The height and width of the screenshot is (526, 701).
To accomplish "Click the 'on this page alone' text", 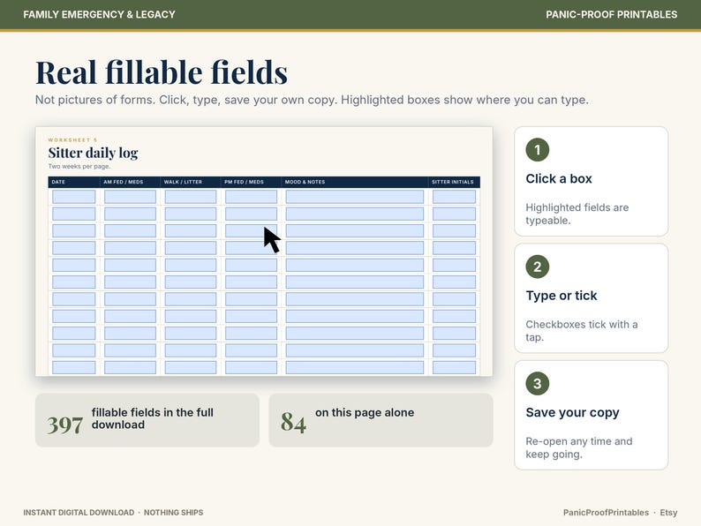I will (x=365, y=412).
